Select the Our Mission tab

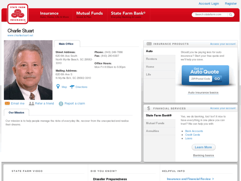[x=17, y=113]
